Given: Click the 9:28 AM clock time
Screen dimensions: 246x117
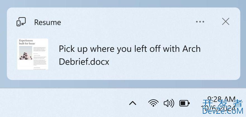Looking at the screenshot, I should [x=221, y=99].
